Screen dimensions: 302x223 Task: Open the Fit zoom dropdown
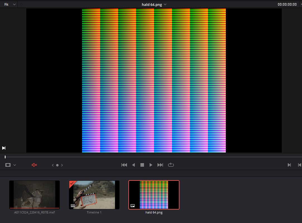point(10,4)
